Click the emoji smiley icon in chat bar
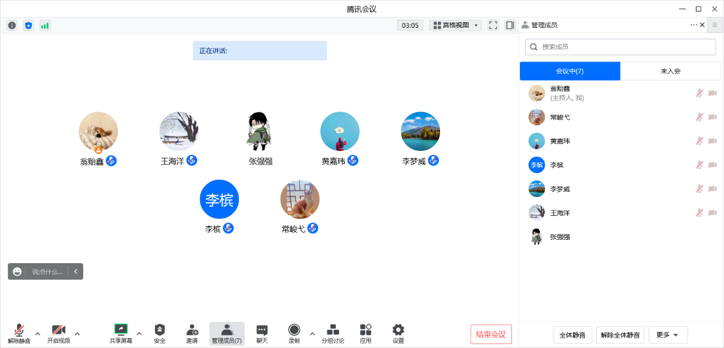Viewport: 724px width, 348px height. click(17, 272)
